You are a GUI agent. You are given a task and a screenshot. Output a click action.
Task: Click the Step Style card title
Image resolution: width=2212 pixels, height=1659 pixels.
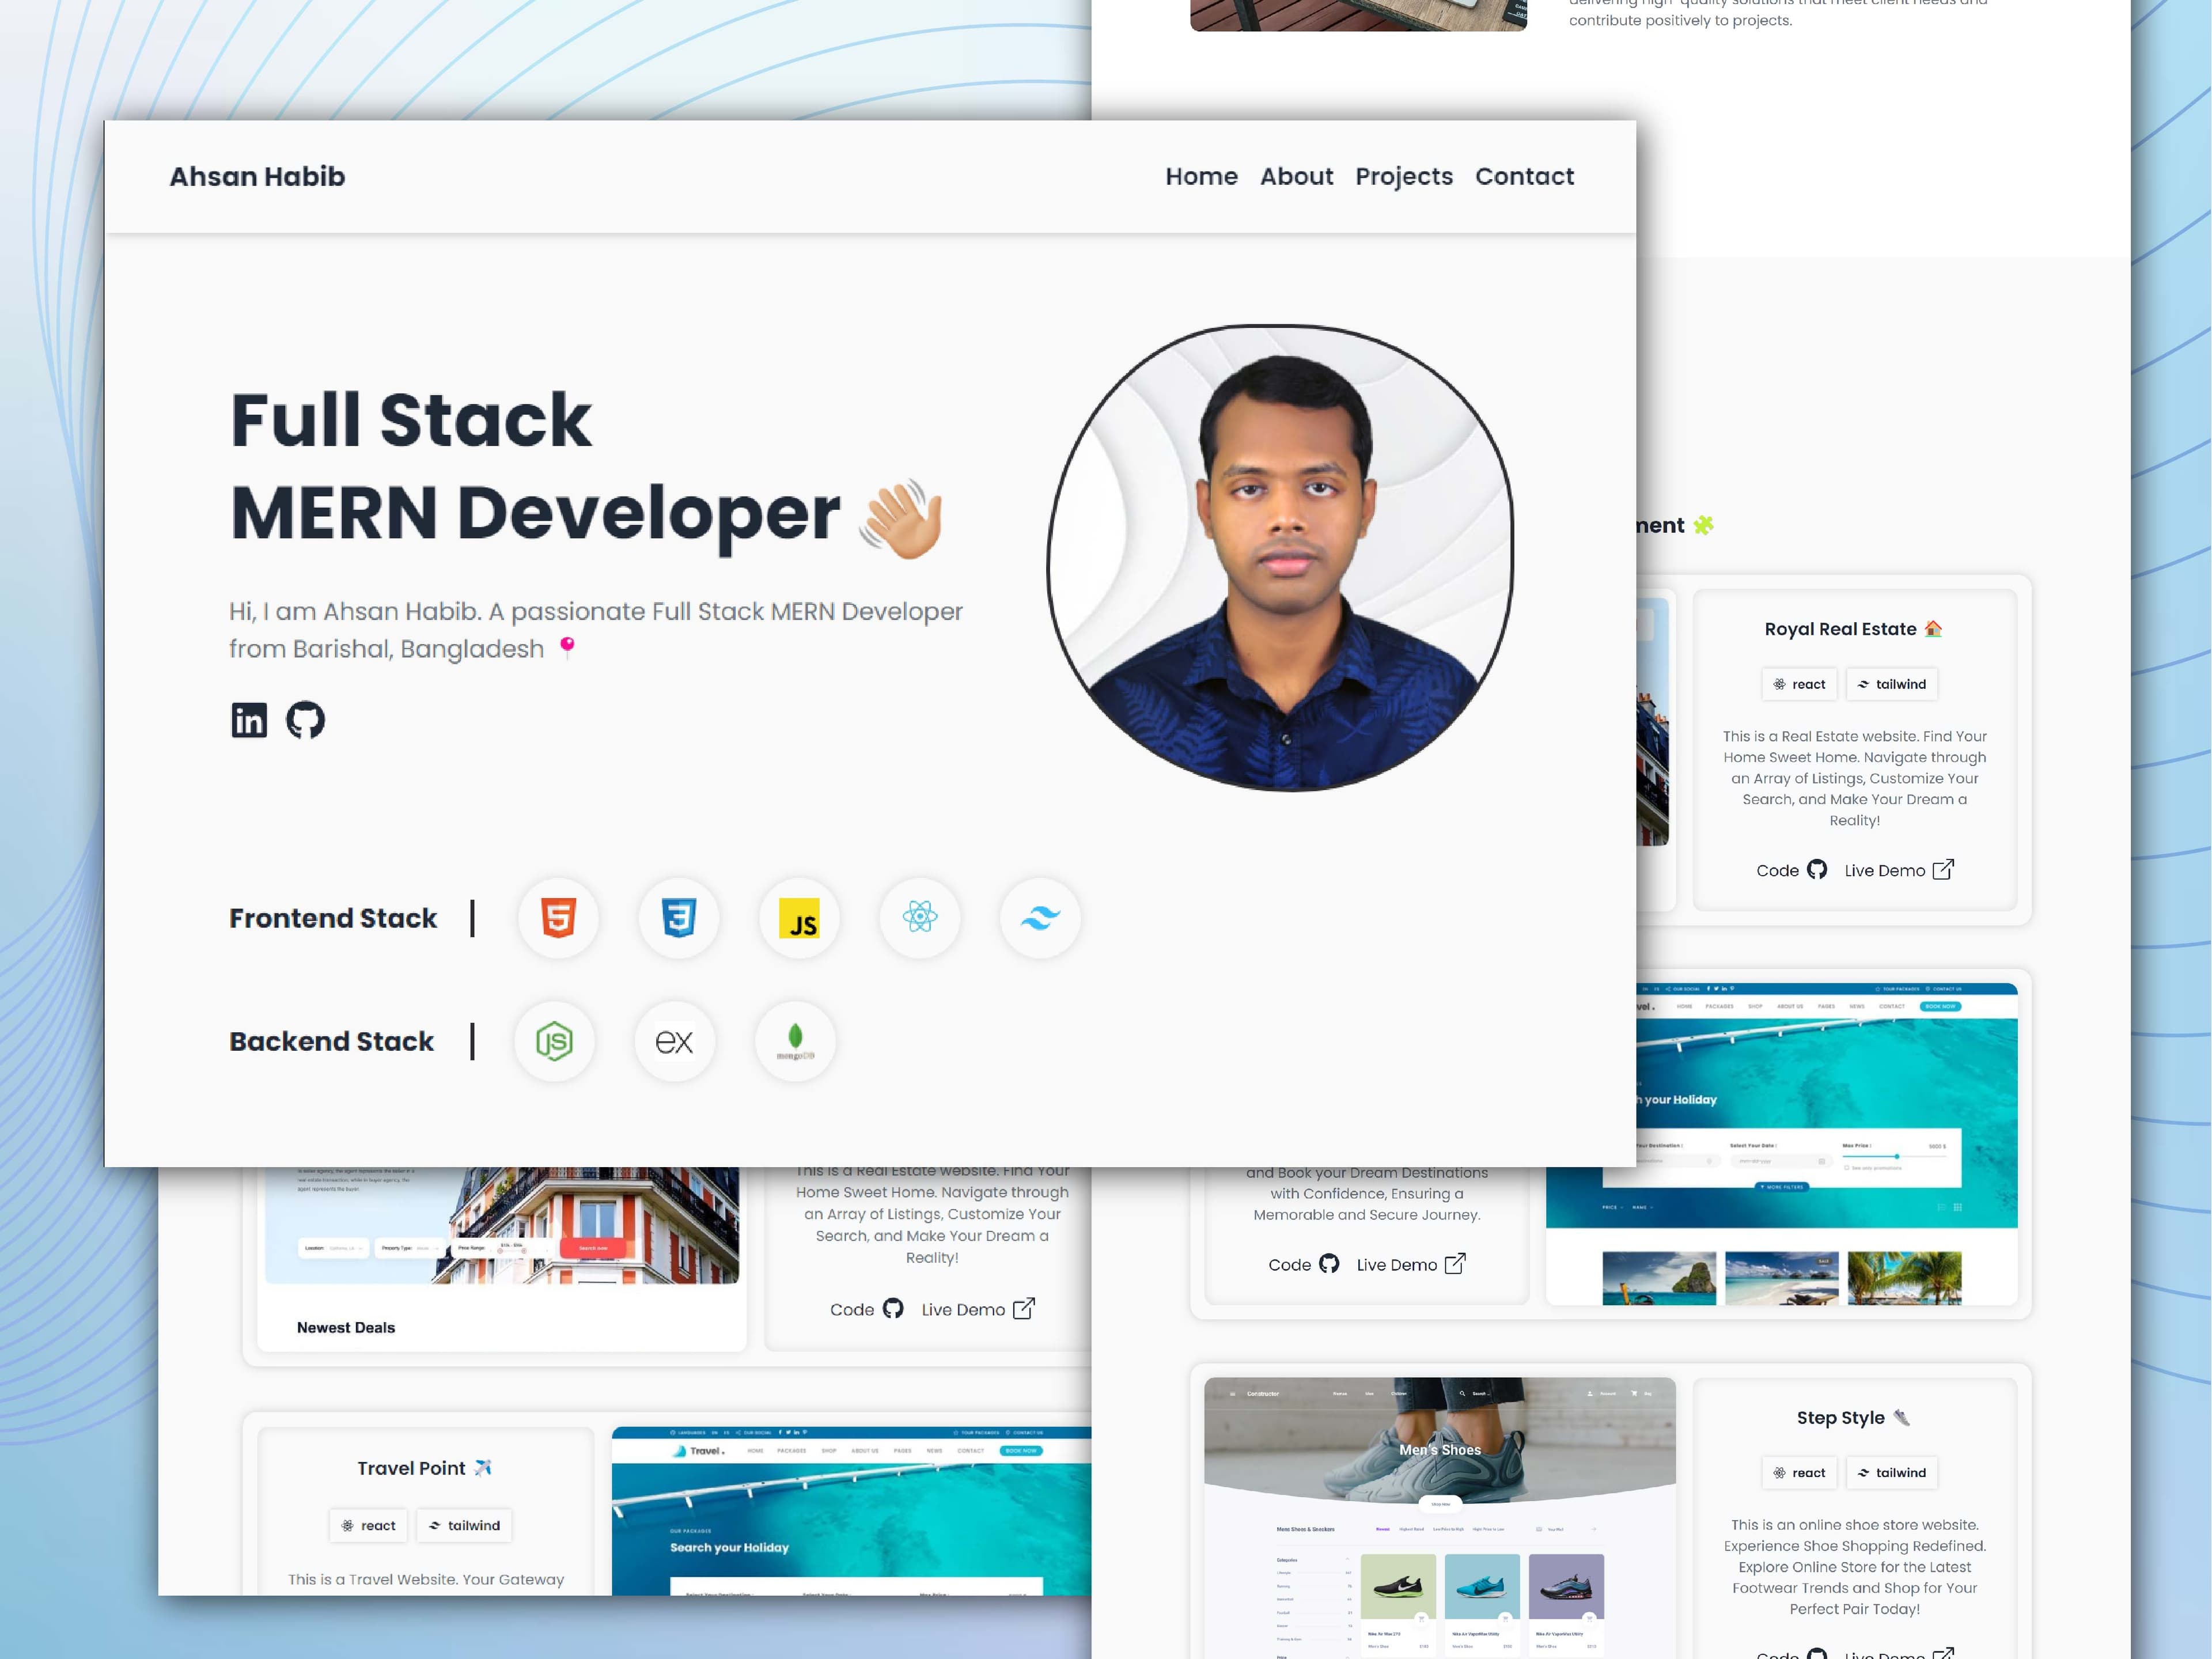[x=1853, y=1418]
